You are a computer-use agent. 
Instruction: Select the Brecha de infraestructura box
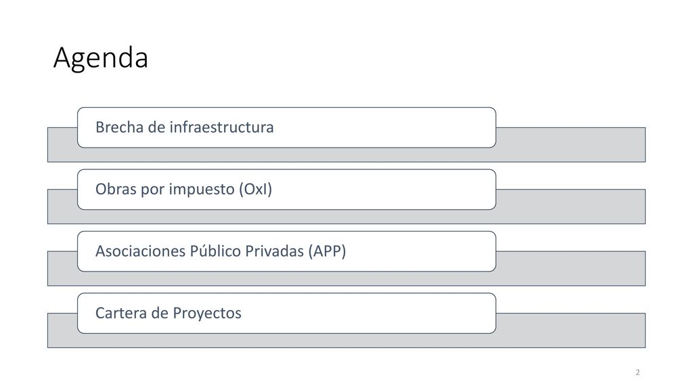pos(286,127)
